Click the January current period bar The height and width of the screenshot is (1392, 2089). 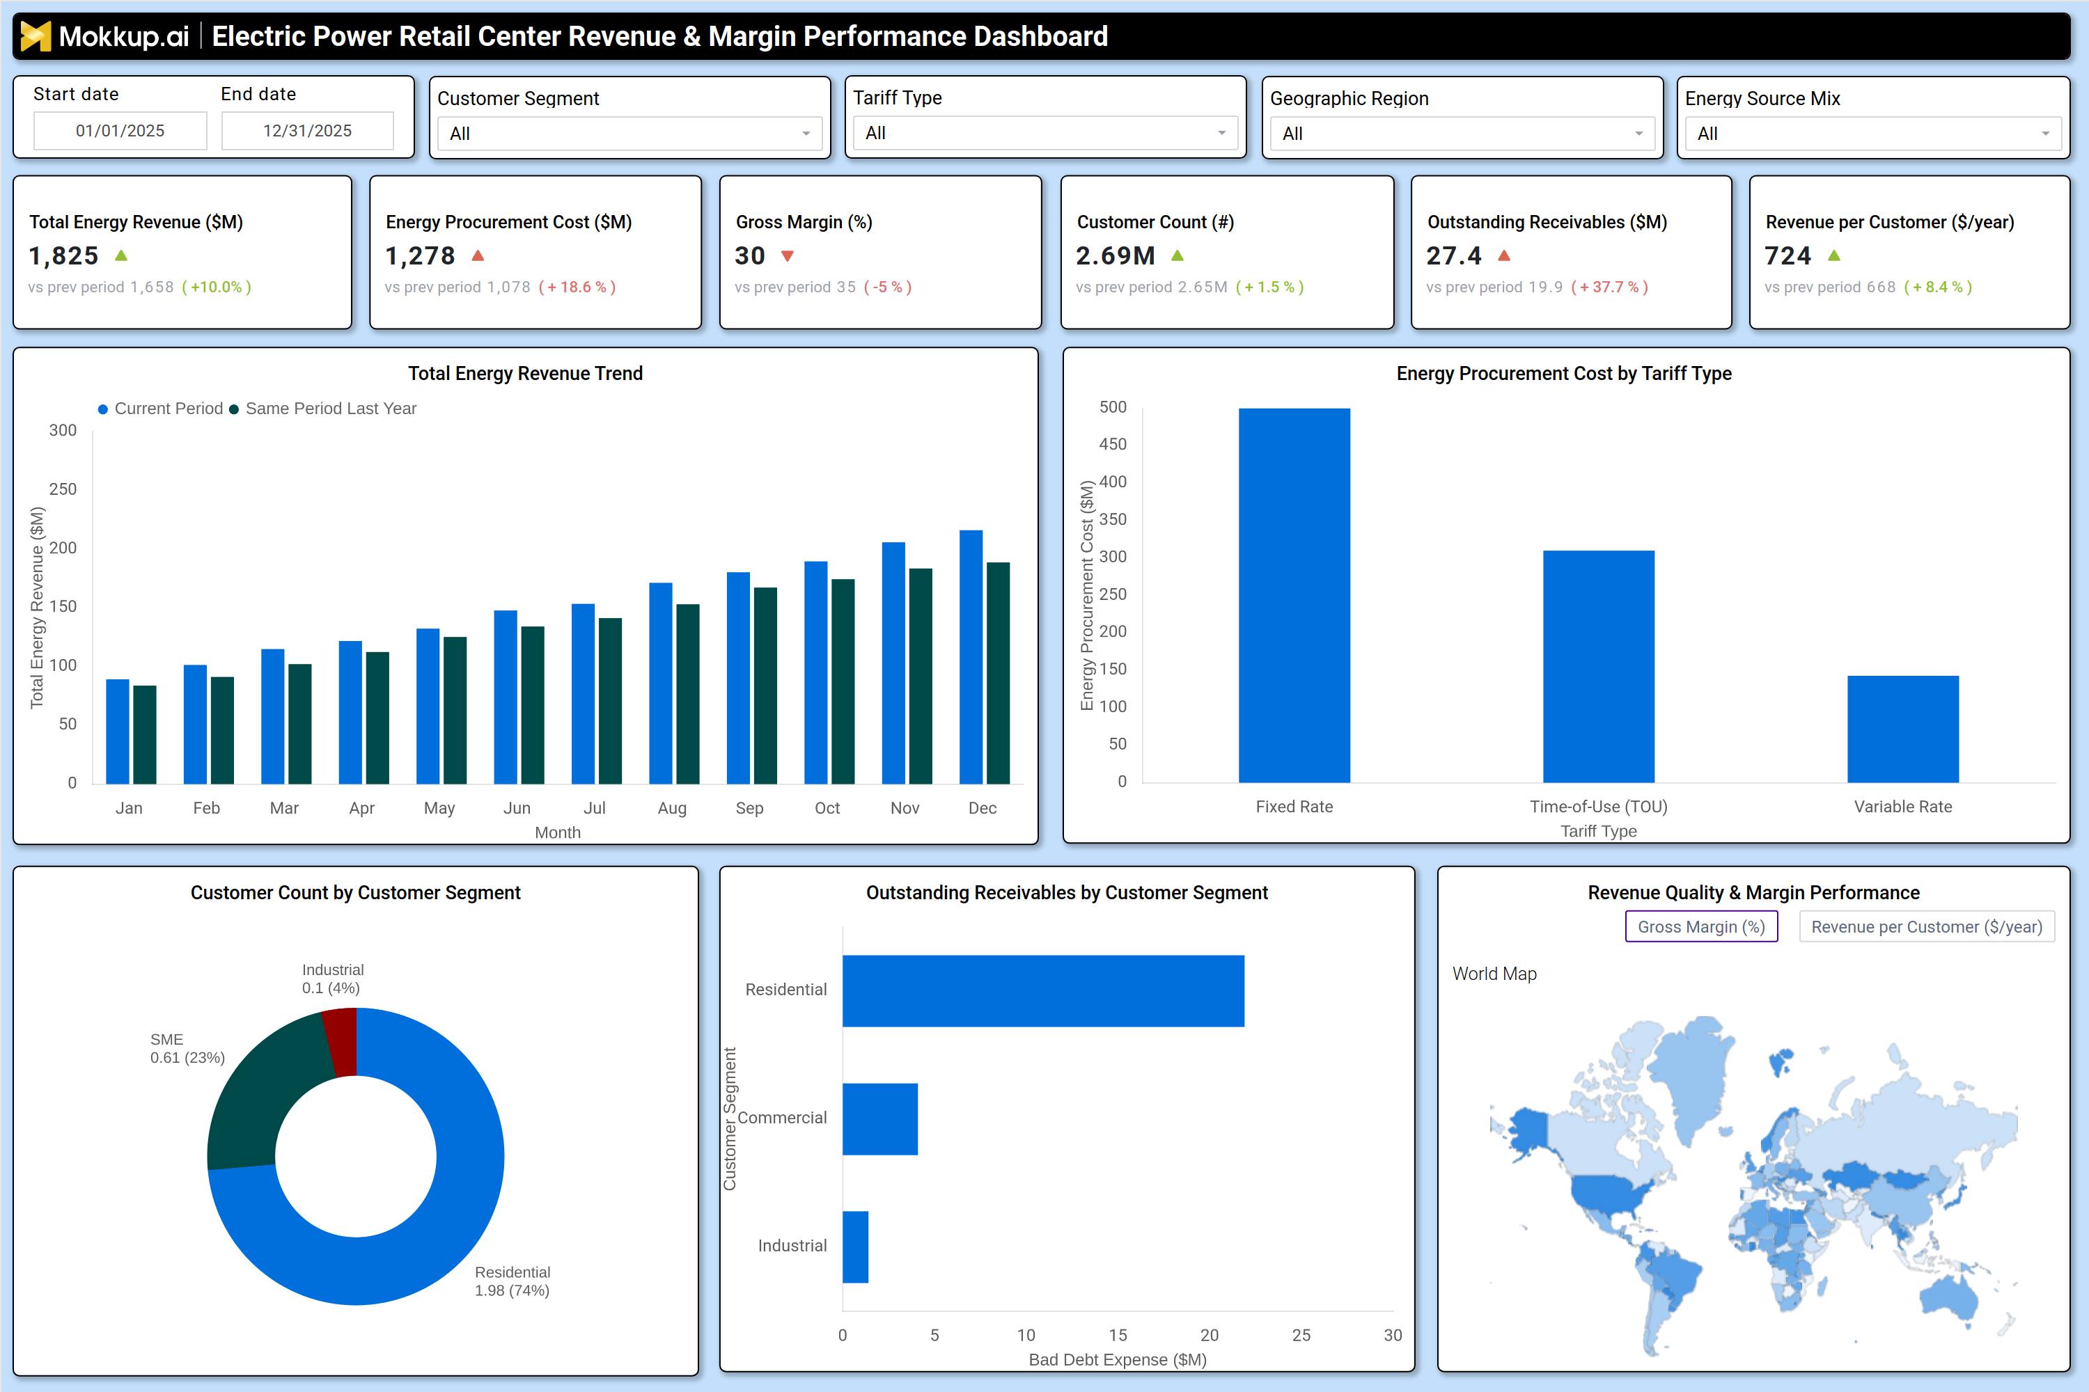click(x=117, y=731)
